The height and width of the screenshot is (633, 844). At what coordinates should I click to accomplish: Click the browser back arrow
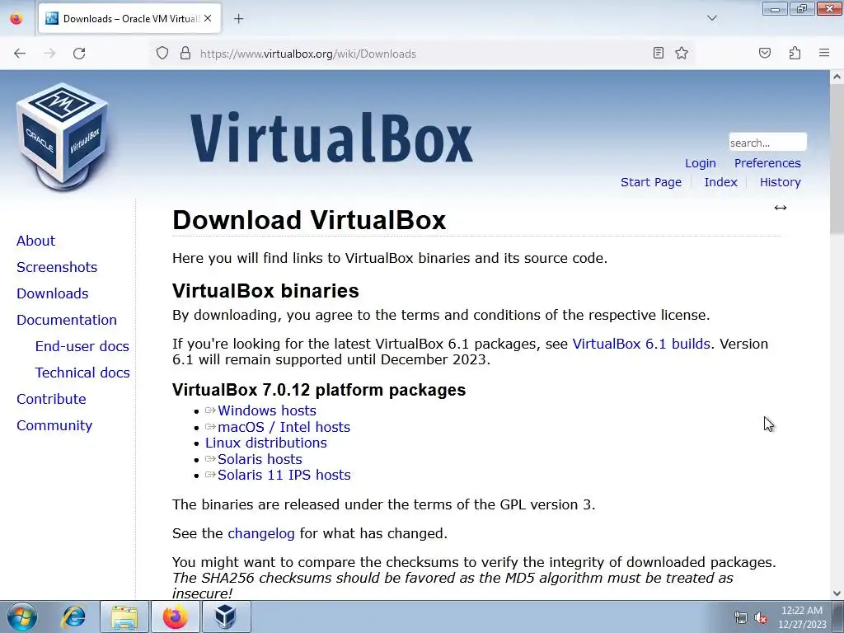[20, 54]
